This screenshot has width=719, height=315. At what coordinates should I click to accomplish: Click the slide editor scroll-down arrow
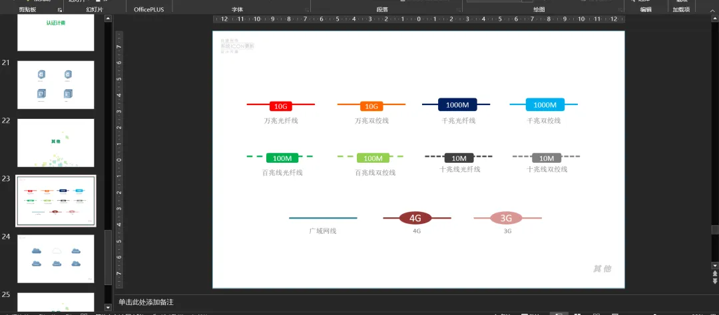(714, 266)
